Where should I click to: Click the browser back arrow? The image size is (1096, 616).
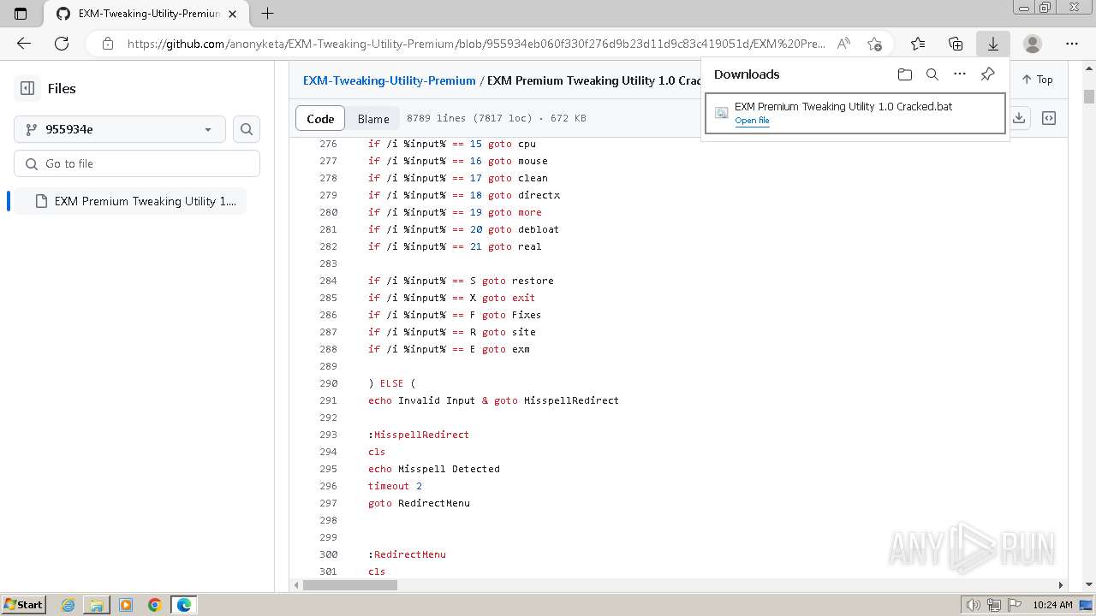tap(24, 44)
